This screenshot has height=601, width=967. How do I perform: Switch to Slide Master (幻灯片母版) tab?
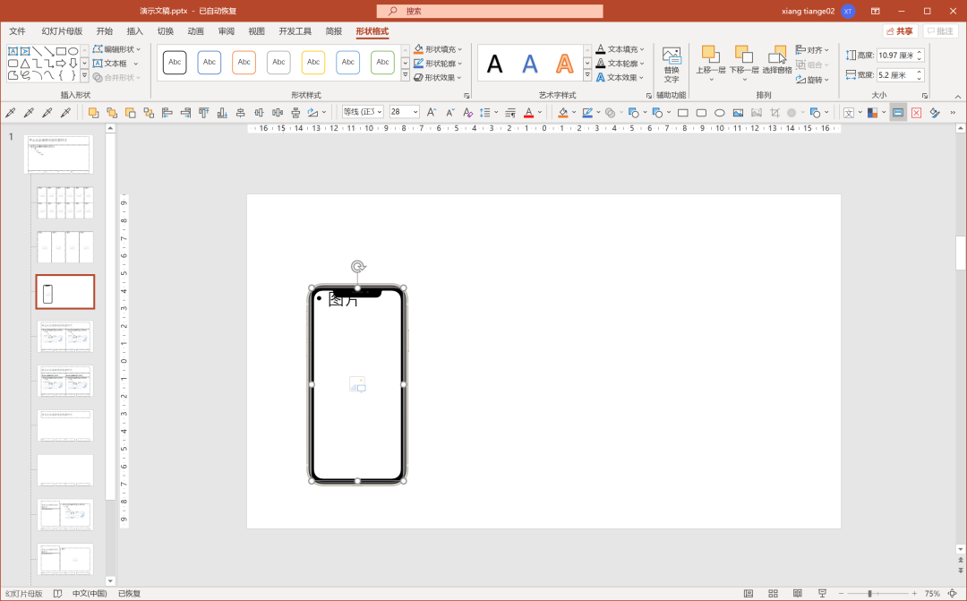pyautogui.click(x=62, y=31)
